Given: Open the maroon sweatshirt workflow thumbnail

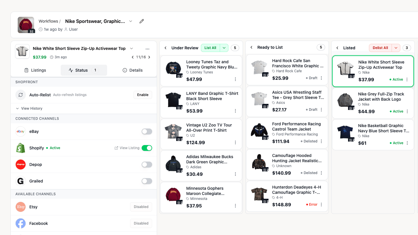Looking at the screenshot, I should coord(26,25).
